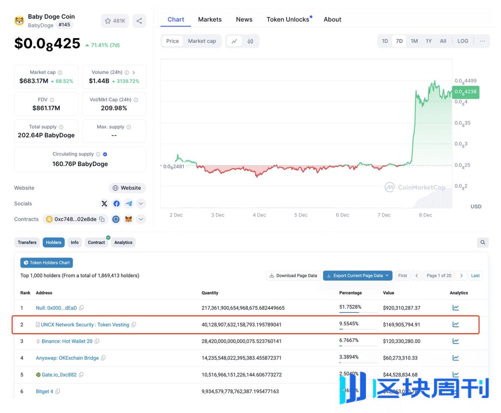This screenshot has width=501, height=413.
Task: Open the Facebook social link
Action: click(117, 204)
